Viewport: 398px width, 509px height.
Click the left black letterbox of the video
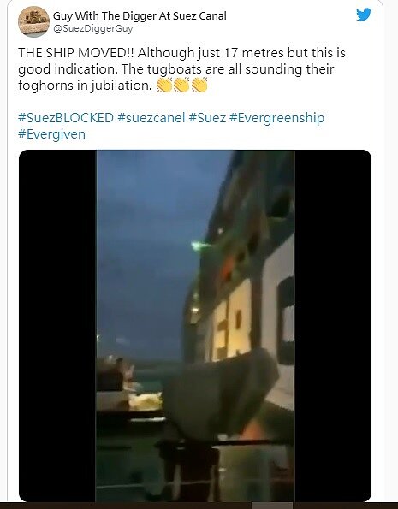57,326
